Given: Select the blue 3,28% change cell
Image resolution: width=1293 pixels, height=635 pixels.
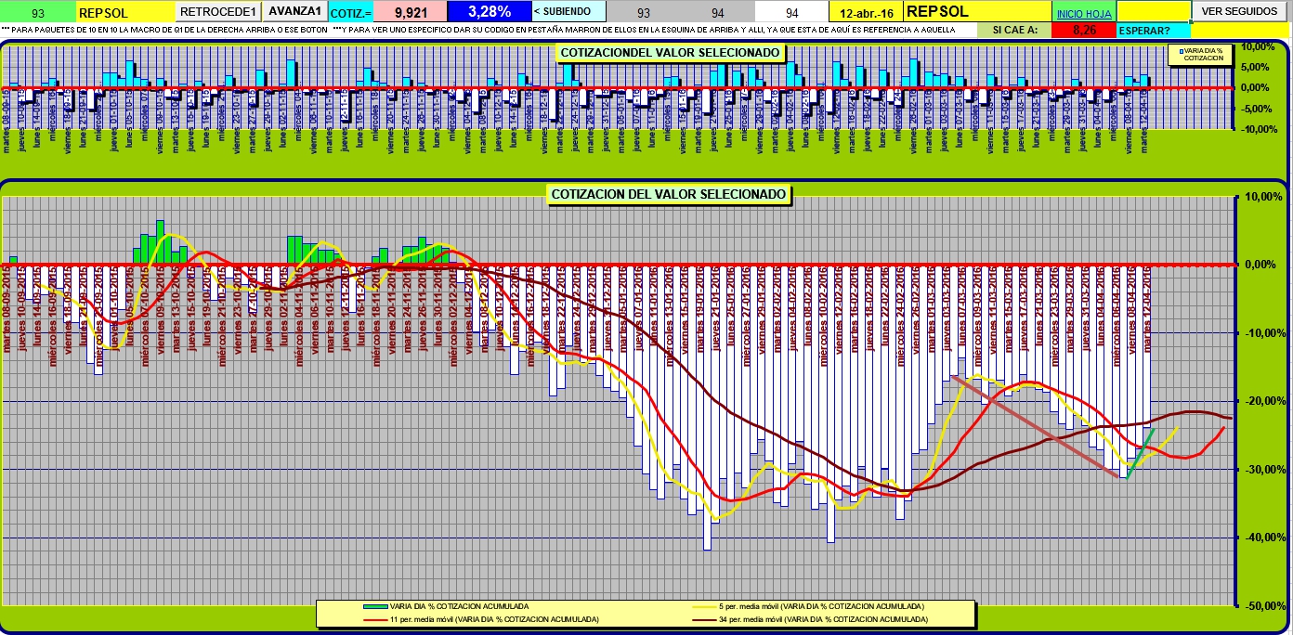Looking at the screenshot, I should pos(489,12).
